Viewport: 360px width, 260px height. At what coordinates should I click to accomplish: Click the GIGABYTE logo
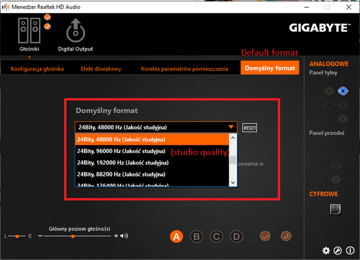point(320,28)
